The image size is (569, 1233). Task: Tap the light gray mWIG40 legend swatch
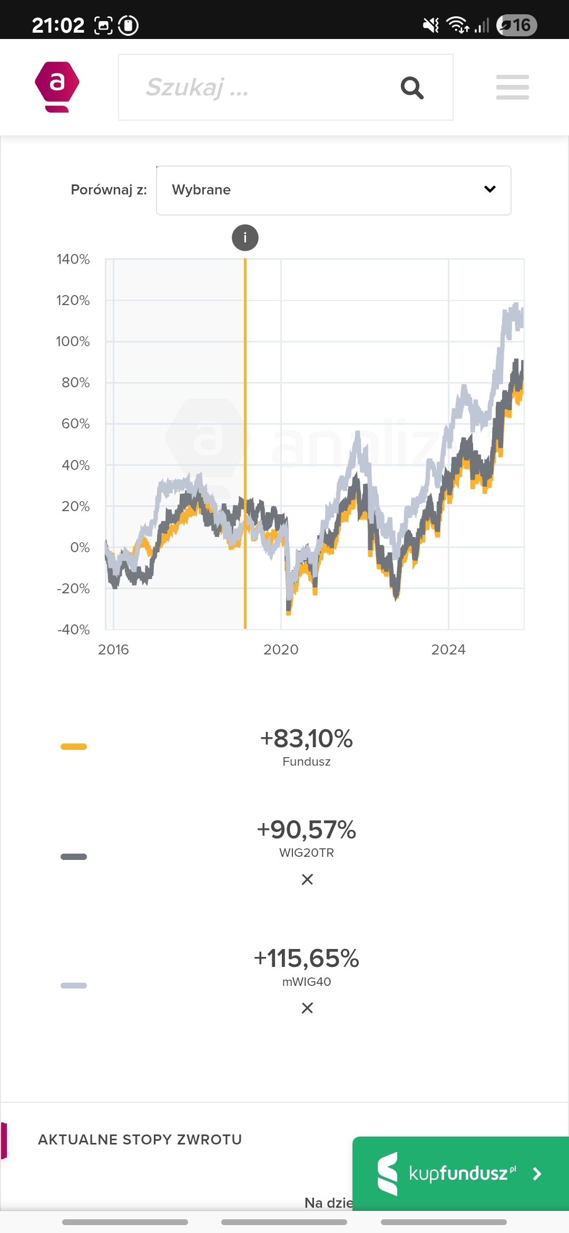point(74,985)
